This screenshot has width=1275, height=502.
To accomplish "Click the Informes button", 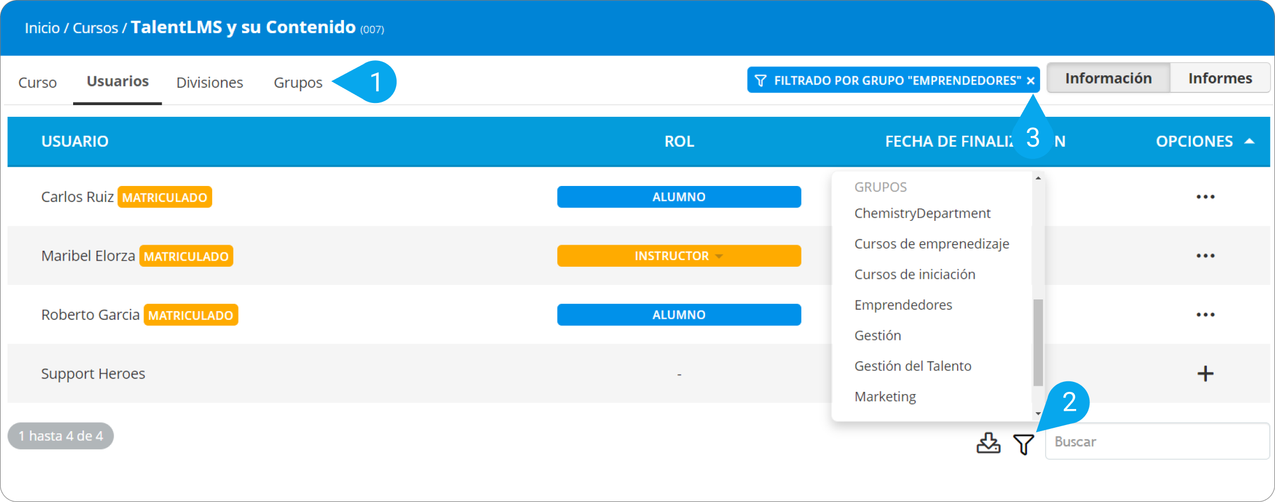I will point(1220,78).
